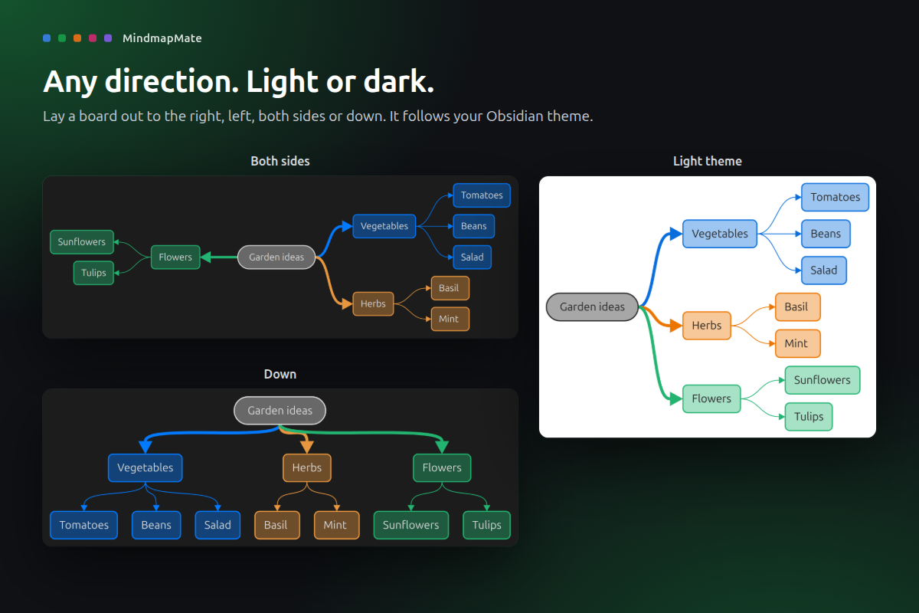Select Tomatoes node in Light theme board
Image resolution: width=919 pixels, height=613 pixels.
point(836,197)
